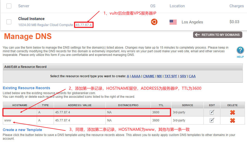Click the DISTANCE/PRIO column header
Screen dimensions: 247x142
click(x=128, y=105)
